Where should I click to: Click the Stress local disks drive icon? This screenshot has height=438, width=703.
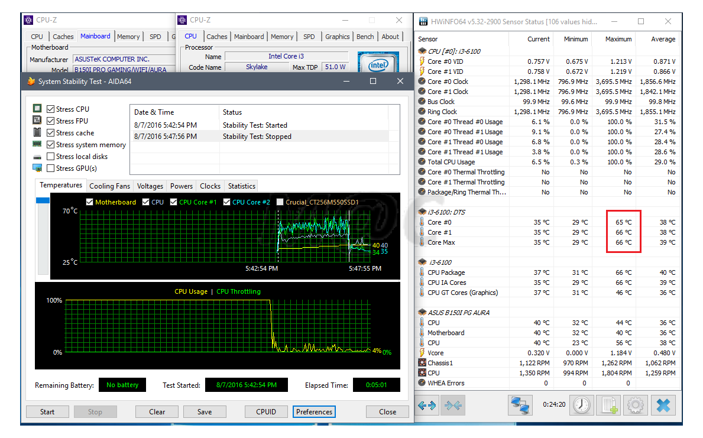[x=37, y=157]
